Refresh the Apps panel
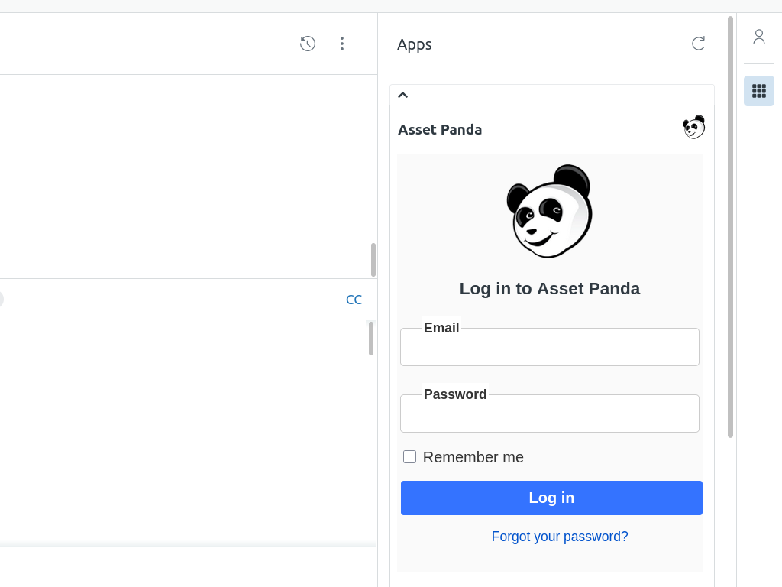 coord(698,44)
